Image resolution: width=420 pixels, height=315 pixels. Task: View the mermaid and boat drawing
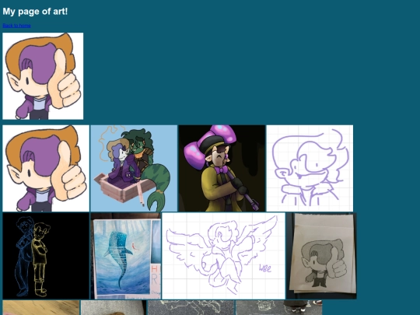(134, 168)
